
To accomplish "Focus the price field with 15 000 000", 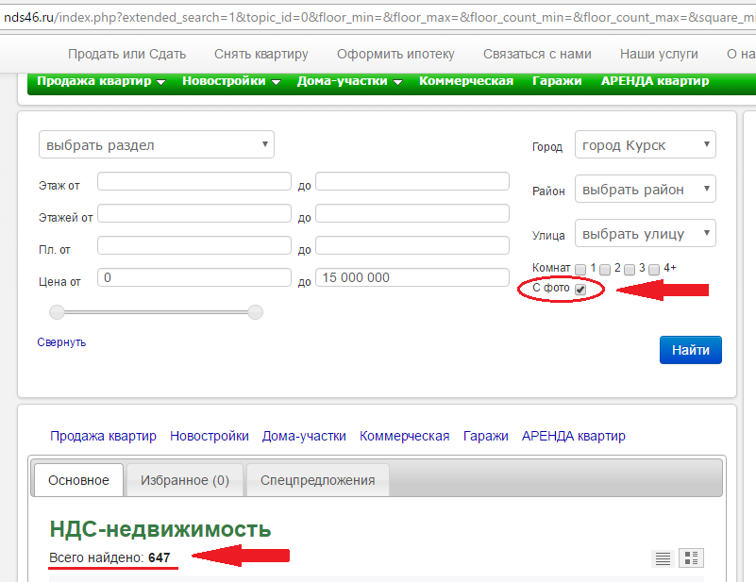I will click(x=412, y=277).
